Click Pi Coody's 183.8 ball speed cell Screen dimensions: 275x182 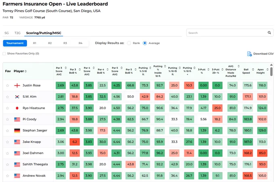pyautogui.click(x=247, y=119)
